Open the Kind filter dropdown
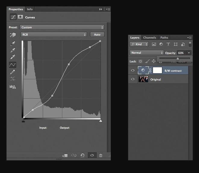This screenshot has width=199, height=173. (139, 44)
